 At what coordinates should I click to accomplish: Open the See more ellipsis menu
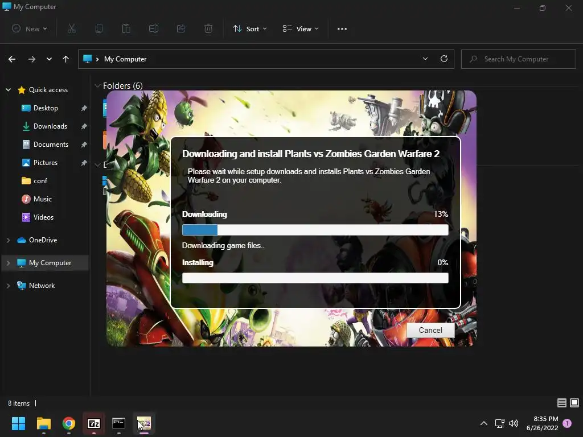point(342,28)
